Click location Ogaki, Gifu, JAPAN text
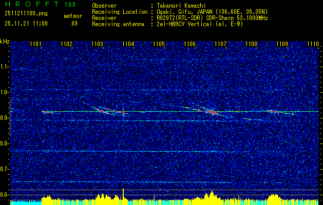323x205 pixels. point(212,12)
